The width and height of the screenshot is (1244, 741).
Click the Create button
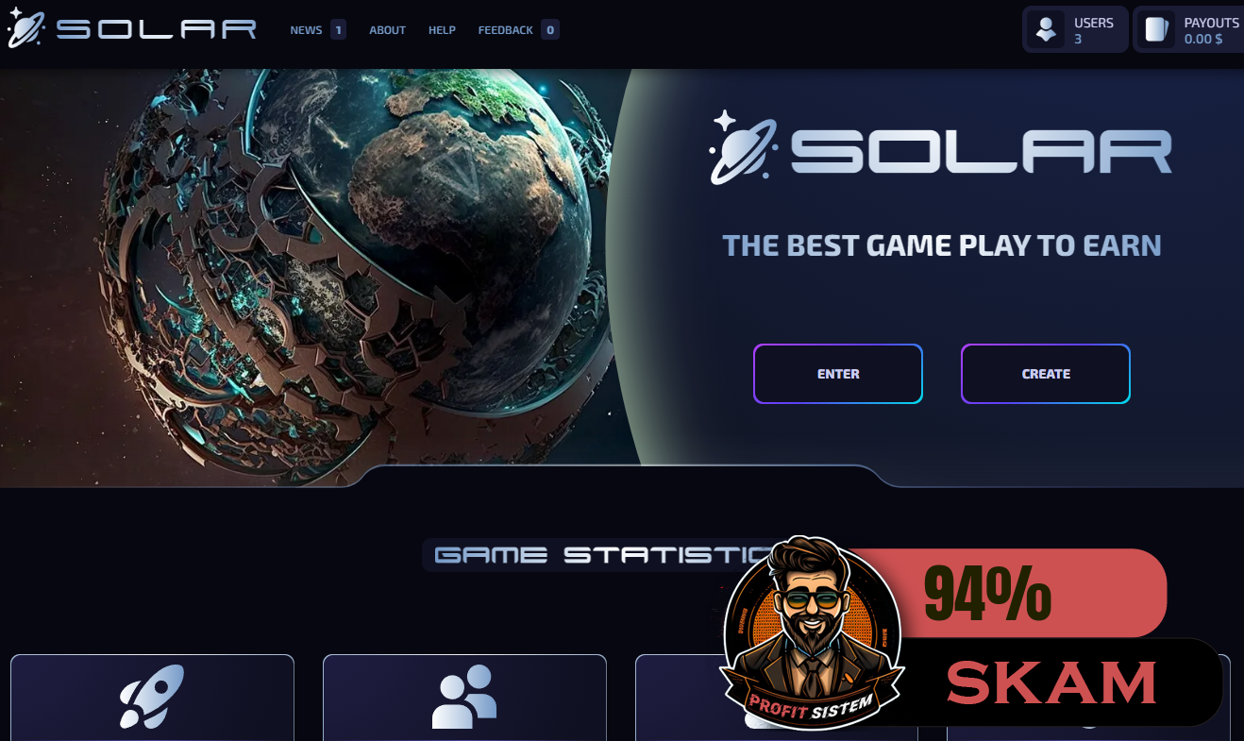tap(1046, 374)
